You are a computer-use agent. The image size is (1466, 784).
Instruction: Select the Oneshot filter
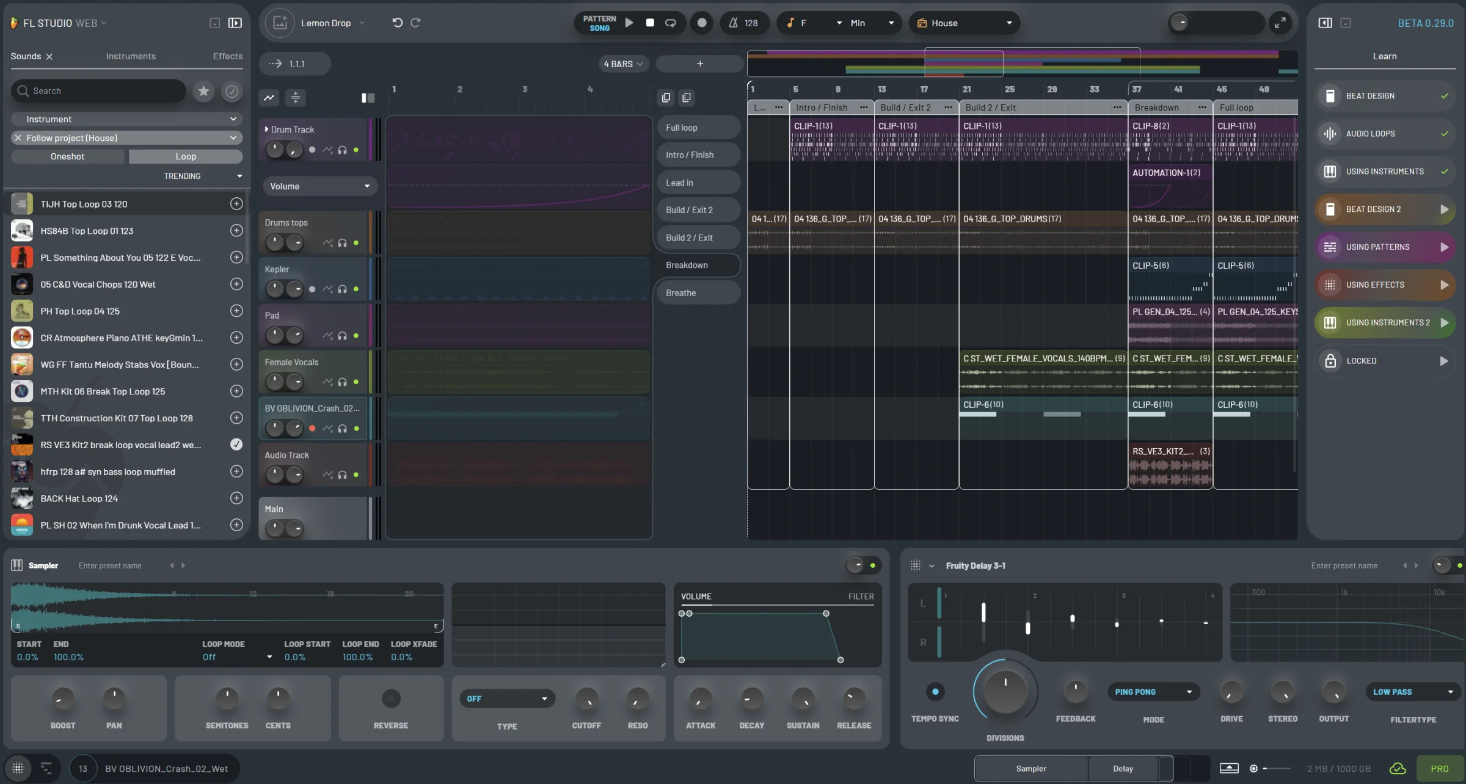(67, 156)
